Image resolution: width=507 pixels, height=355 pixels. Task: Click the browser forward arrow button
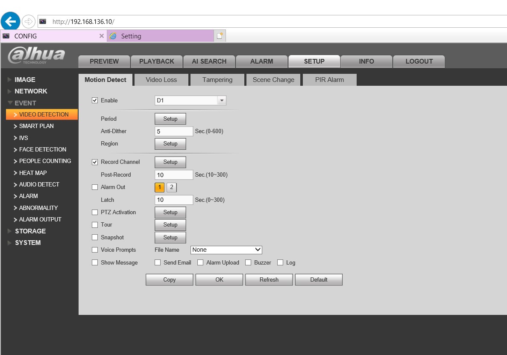28,21
